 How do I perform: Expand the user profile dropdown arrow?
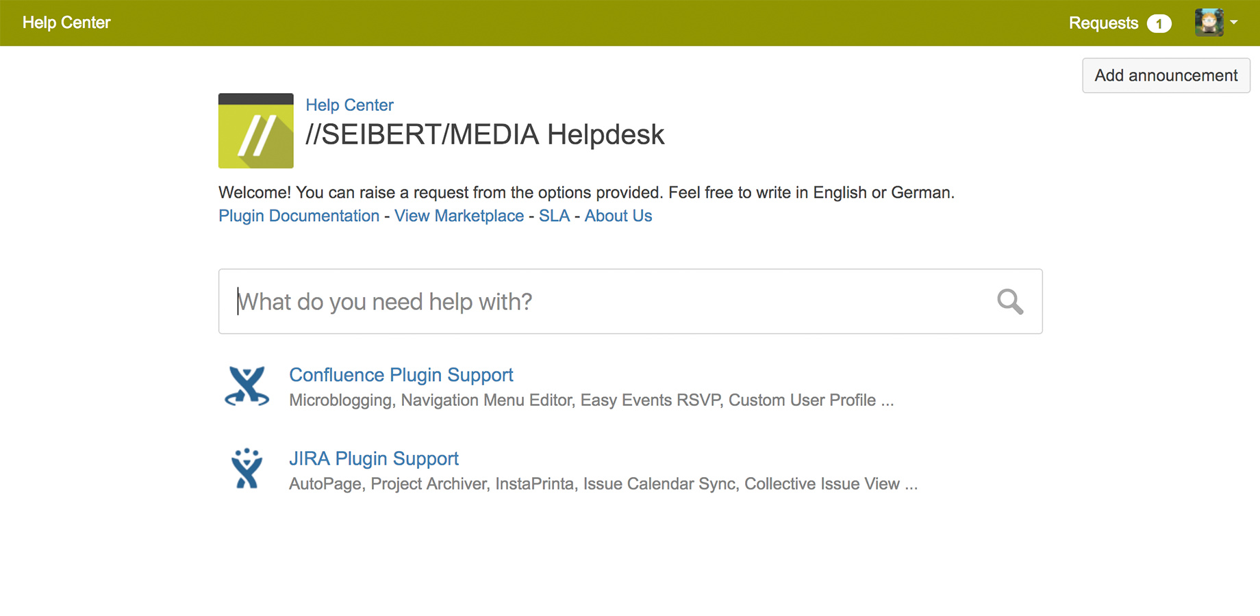1234,23
